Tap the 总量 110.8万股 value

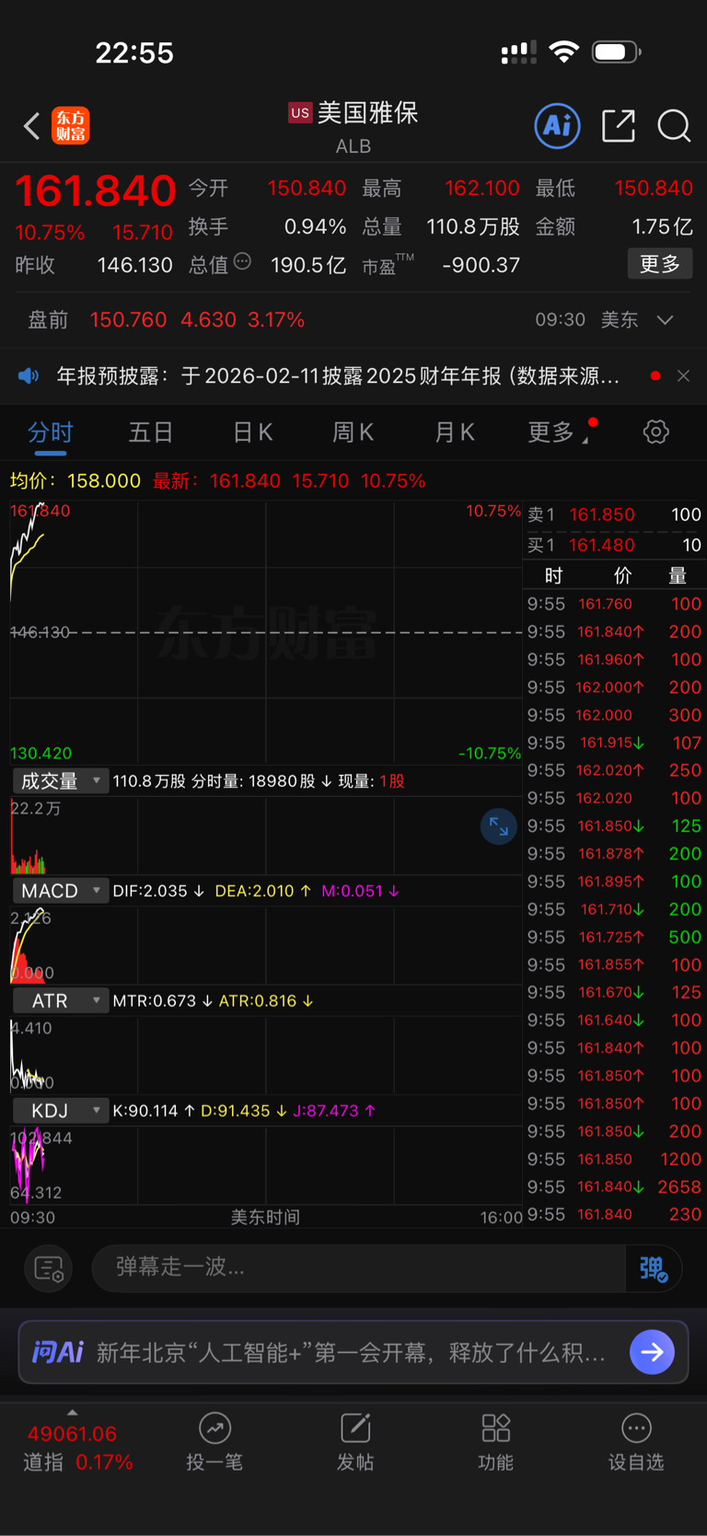pyautogui.click(x=472, y=226)
